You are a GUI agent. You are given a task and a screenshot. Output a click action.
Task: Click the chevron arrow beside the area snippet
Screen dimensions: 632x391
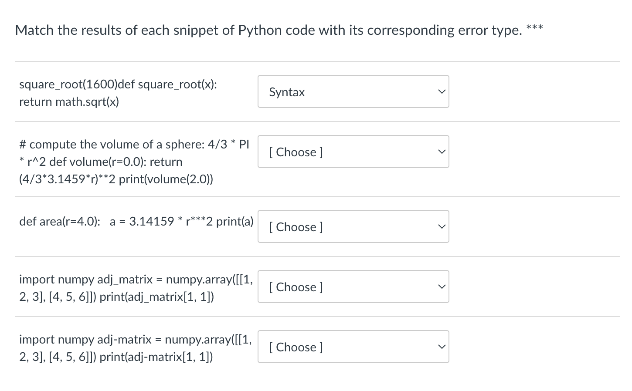(x=442, y=227)
